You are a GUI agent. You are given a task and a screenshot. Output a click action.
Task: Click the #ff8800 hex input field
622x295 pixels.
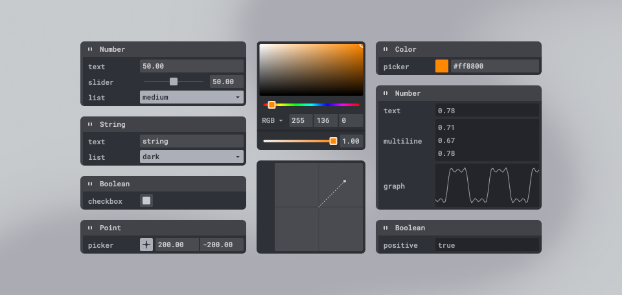[494, 66]
